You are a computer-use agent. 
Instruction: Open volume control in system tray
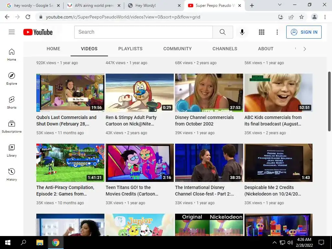click(x=290, y=243)
